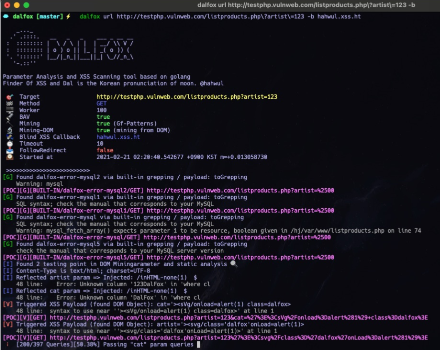The width and height of the screenshot is (440, 350).
Task: Click the Started at timestamp value
Action: coord(182,157)
